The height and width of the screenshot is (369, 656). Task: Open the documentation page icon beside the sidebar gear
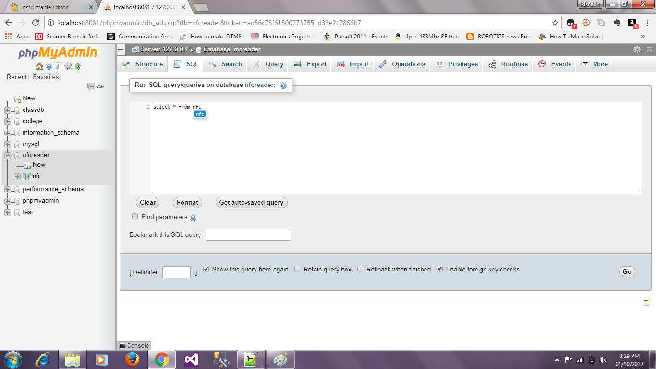pyautogui.click(x=58, y=66)
